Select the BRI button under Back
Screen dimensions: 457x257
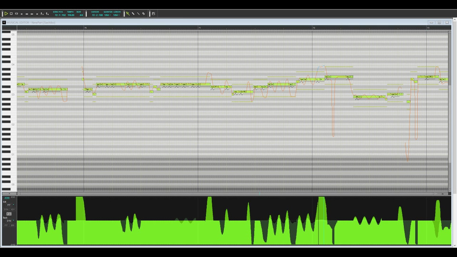pos(12,226)
